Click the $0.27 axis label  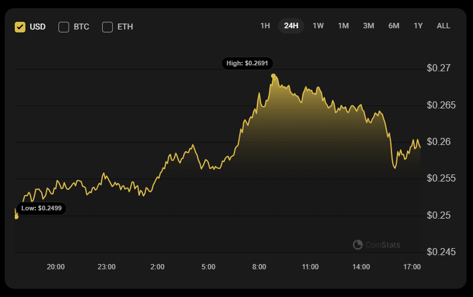click(x=439, y=68)
